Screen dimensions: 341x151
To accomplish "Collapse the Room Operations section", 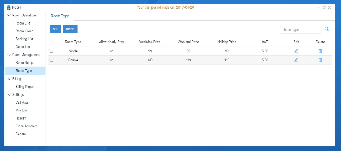I will pos(9,16).
